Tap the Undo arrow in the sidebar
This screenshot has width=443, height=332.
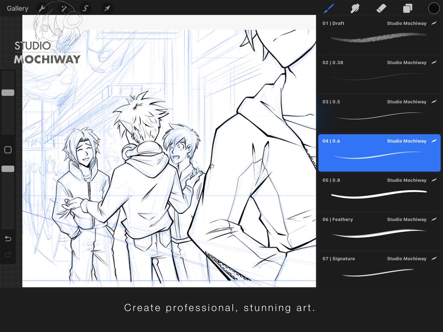[8, 239]
